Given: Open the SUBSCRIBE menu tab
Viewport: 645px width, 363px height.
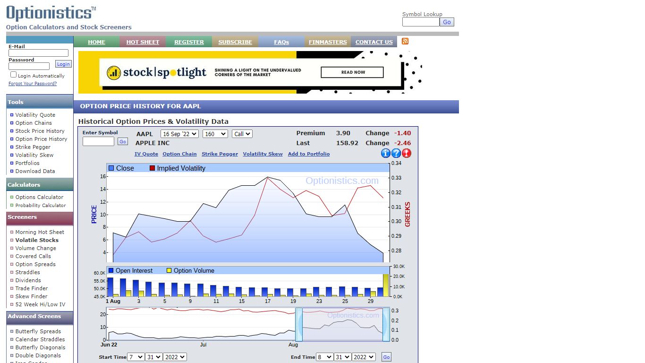Looking at the screenshot, I should coord(235,42).
